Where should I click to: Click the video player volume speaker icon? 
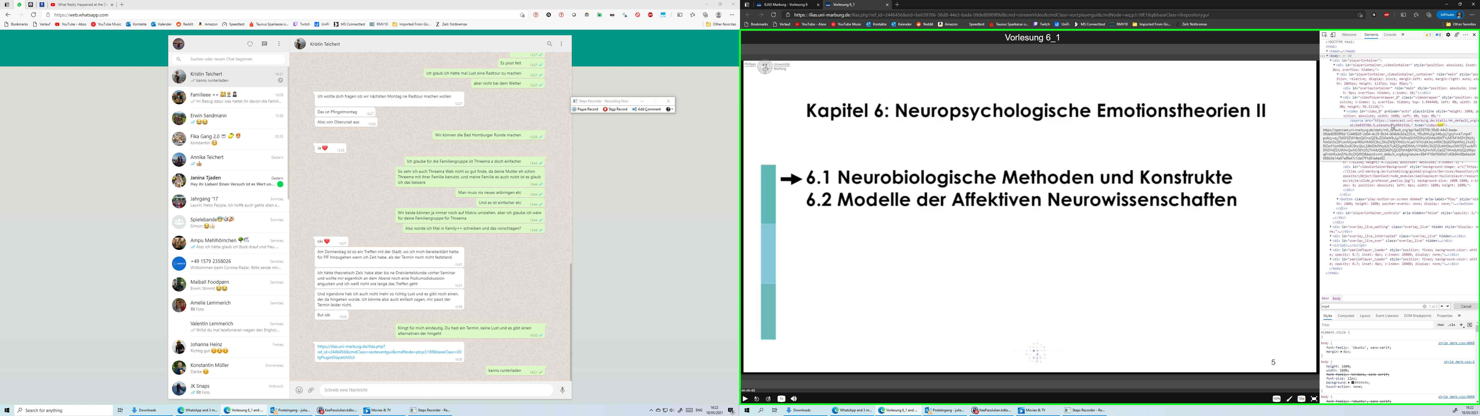(793, 399)
